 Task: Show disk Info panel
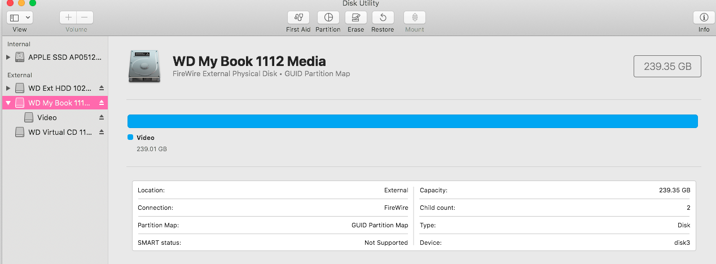704,17
